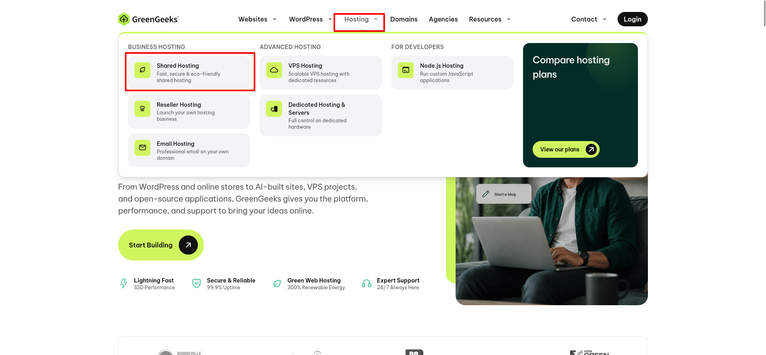This screenshot has height=355, width=766.
Task: Click the 300% Renewable Energy text
Action: pyautogui.click(x=316, y=288)
